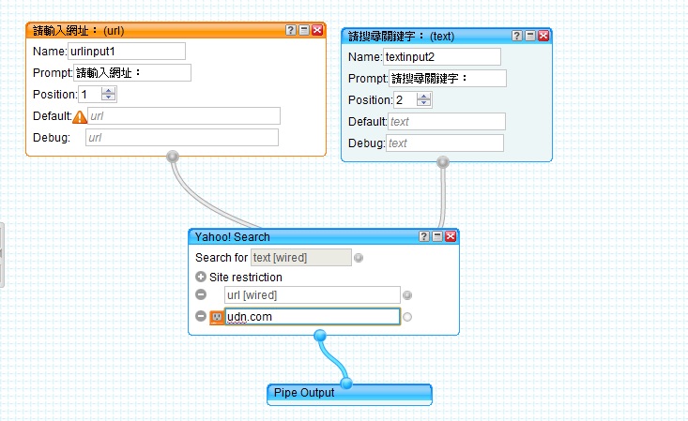Close the Yahoo! Search module
Image resolution: width=688 pixels, height=421 pixels.
point(451,236)
